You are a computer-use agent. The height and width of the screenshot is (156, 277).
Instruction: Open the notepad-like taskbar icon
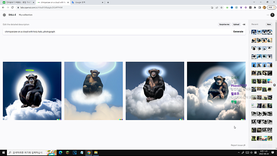pyautogui.click(x=82, y=153)
